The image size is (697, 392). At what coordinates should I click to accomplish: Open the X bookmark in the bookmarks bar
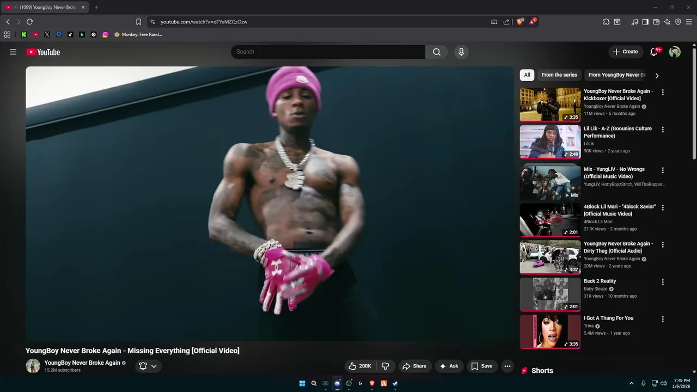pyautogui.click(x=47, y=34)
